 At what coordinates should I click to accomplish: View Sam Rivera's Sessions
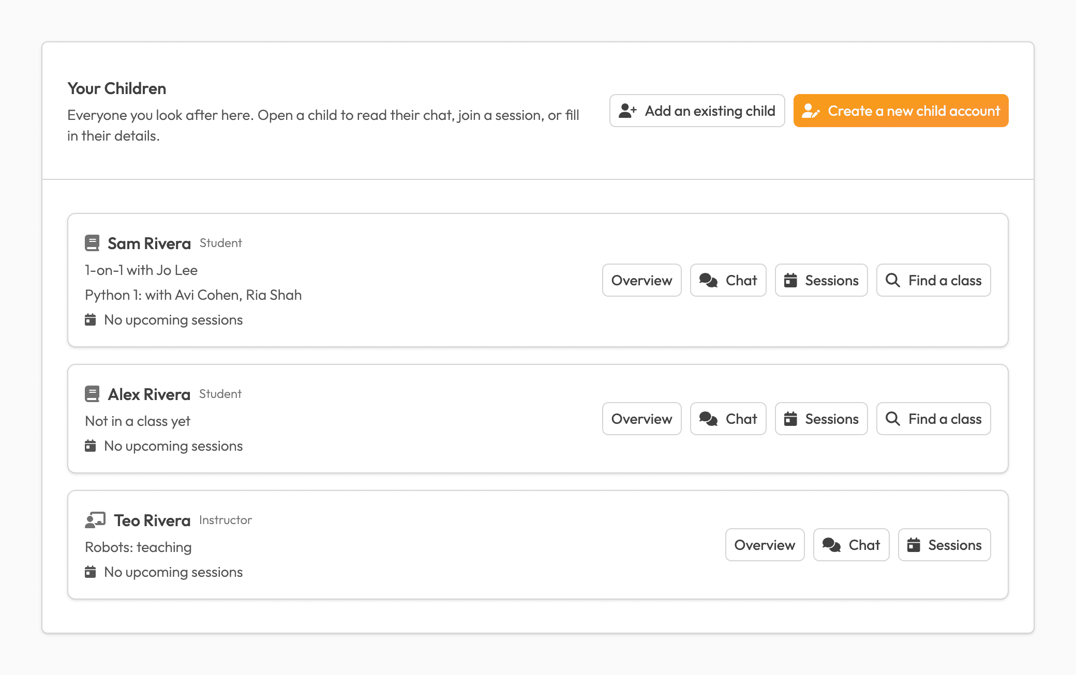[x=821, y=280]
